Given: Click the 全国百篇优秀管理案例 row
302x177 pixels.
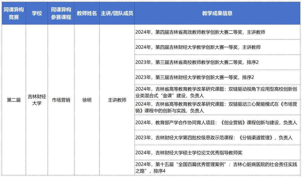Looking at the screenshot, I should point(217,167).
